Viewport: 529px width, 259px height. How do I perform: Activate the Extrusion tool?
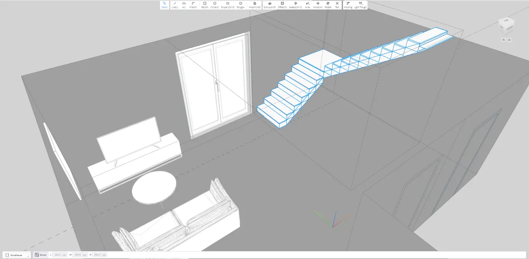point(270,5)
